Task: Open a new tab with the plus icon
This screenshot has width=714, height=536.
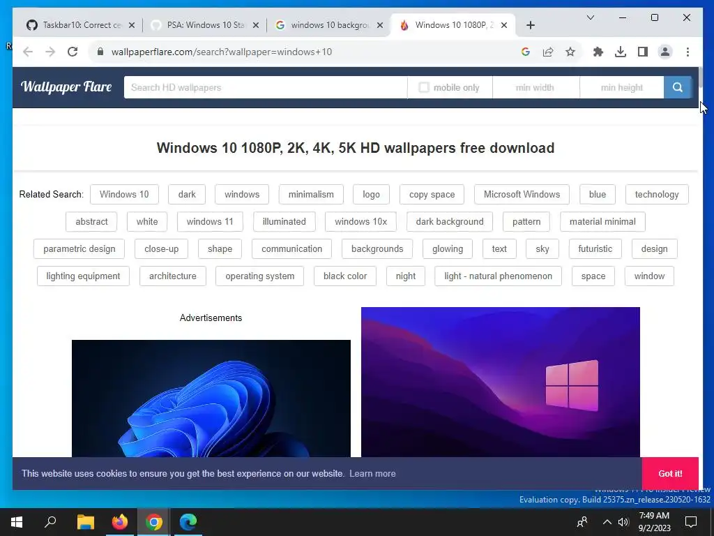Action: coord(530,25)
